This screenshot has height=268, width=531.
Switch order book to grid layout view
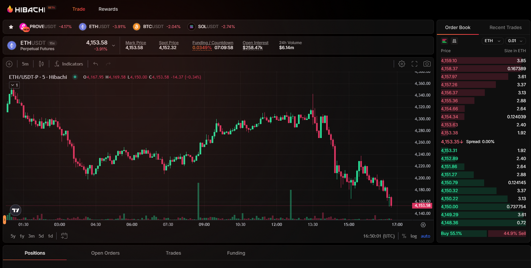(x=454, y=41)
